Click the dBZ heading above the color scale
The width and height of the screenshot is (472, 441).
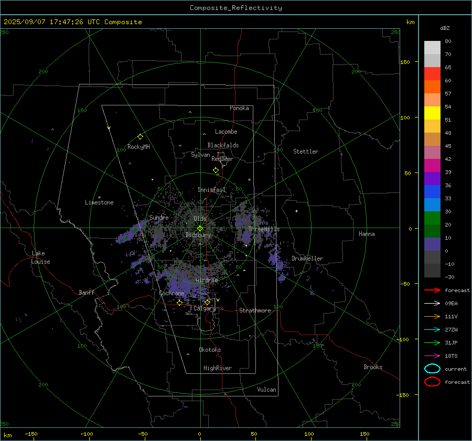(x=445, y=28)
